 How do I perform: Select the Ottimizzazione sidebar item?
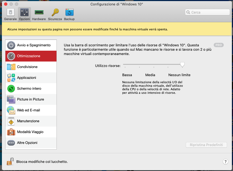(x=31, y=56)
